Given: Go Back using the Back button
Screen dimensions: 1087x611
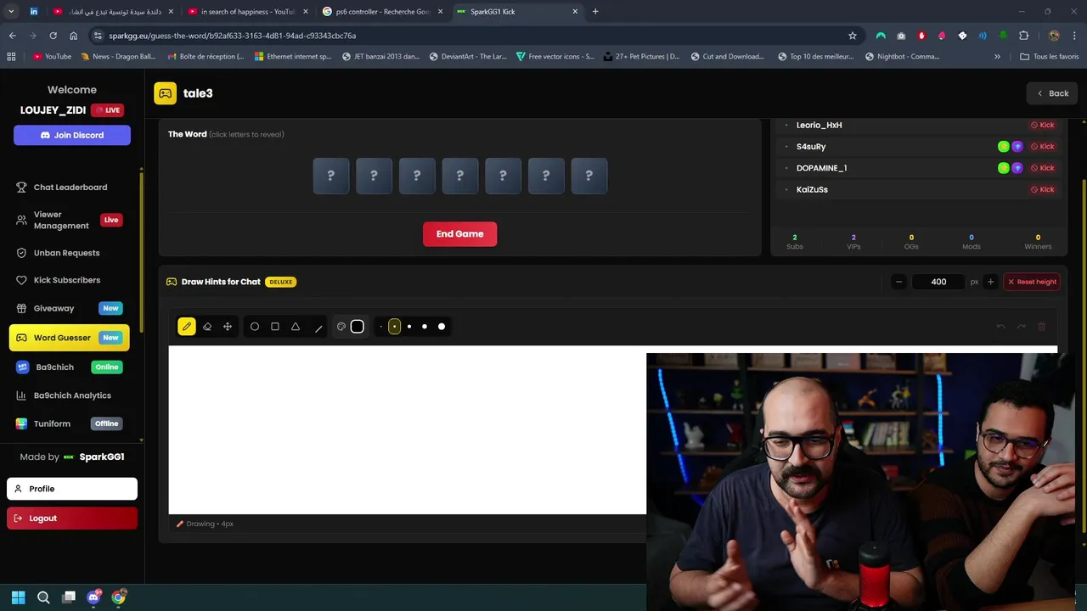Looking at the screenshot, I should [x=1052, y=93].
